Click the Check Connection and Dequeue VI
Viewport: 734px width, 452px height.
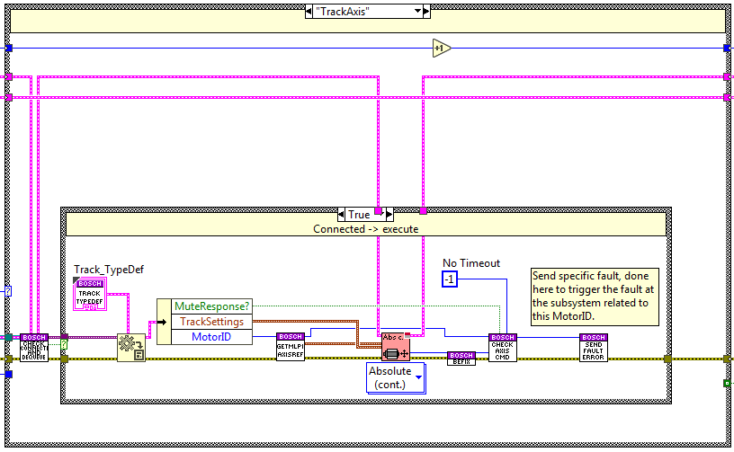click(x=34, y=347)
